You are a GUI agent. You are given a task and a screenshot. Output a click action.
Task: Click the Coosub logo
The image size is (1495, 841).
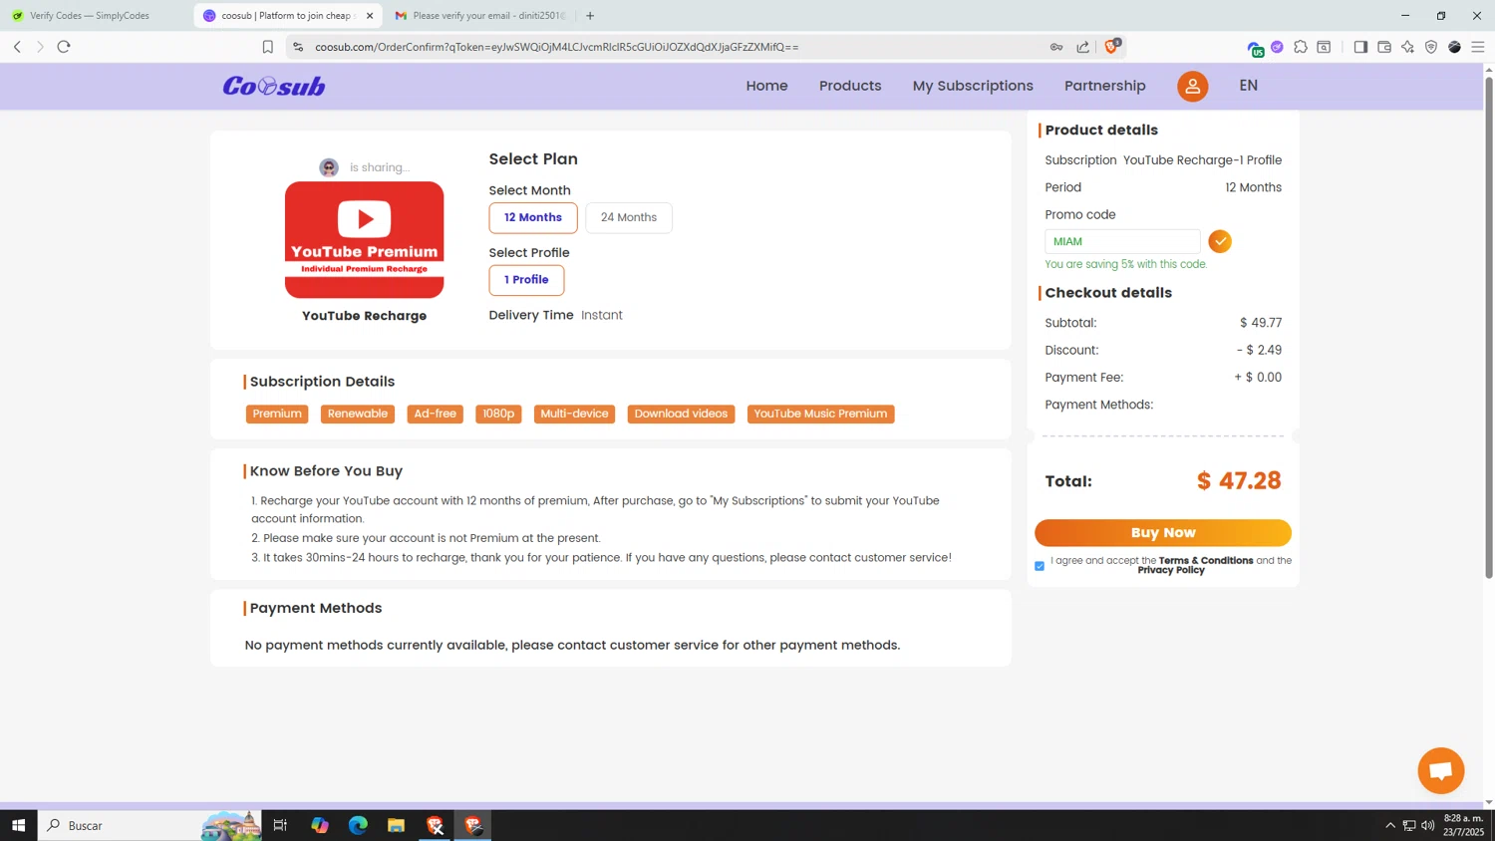point(274,86)
